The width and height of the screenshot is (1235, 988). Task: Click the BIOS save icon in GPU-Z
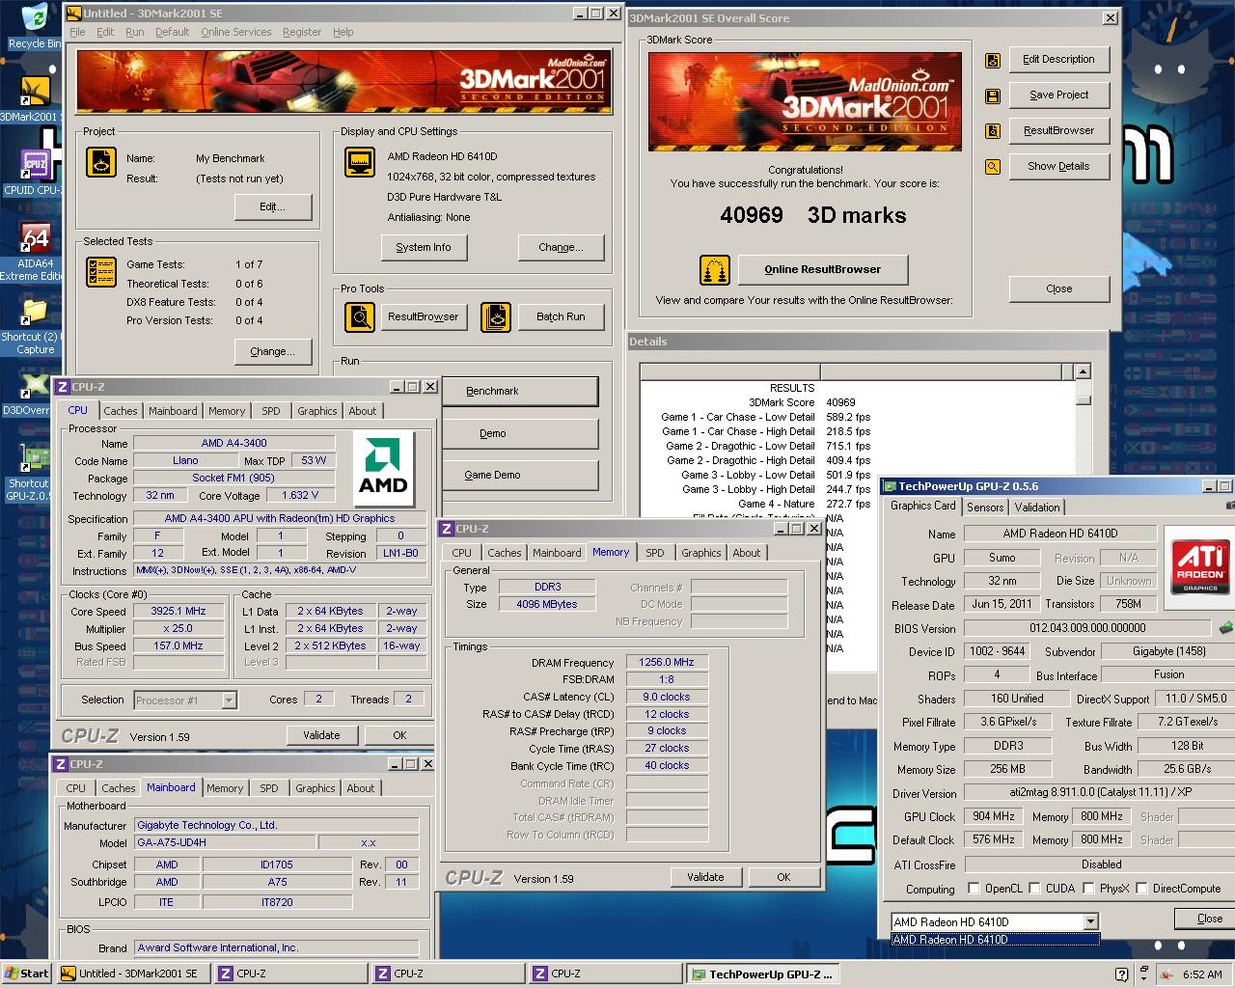click(1225, 628)
